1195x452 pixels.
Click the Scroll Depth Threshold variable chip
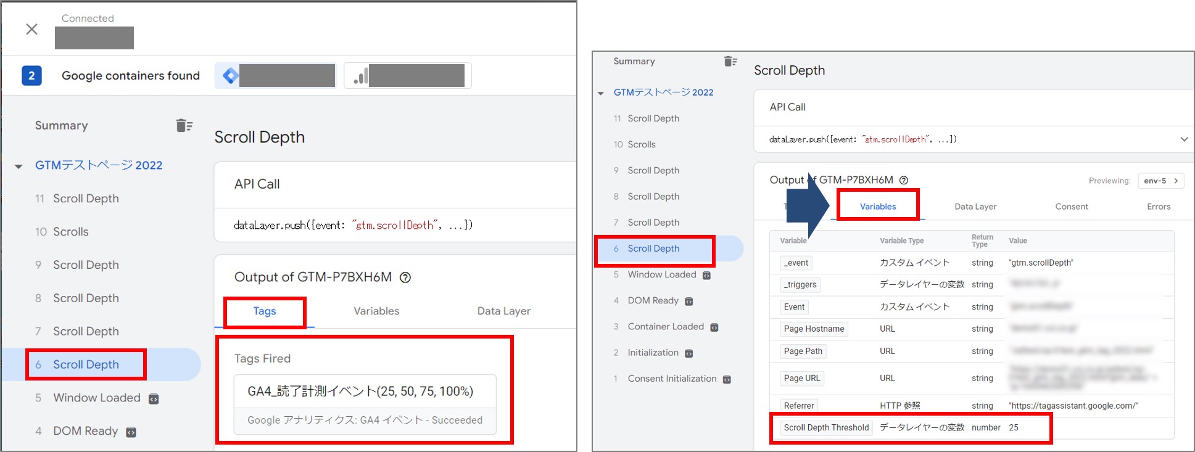pos(826,427)
